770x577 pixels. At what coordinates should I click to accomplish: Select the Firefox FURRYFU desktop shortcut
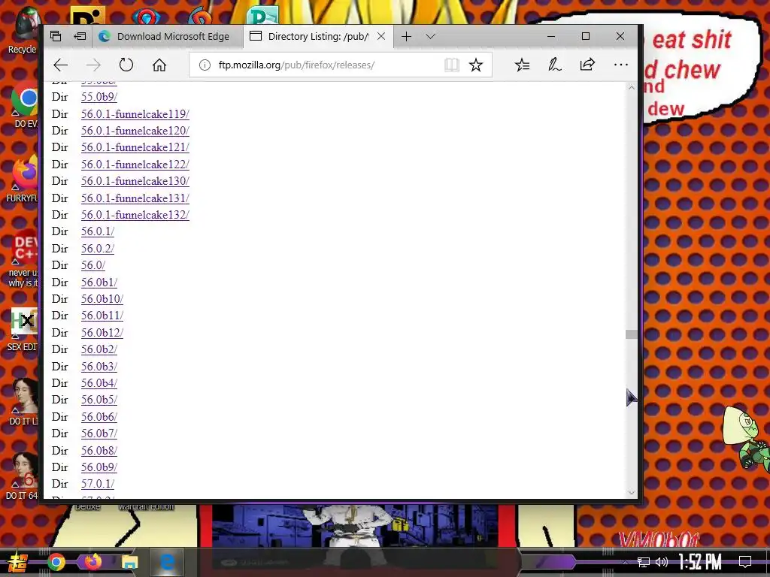click(23, 179)
